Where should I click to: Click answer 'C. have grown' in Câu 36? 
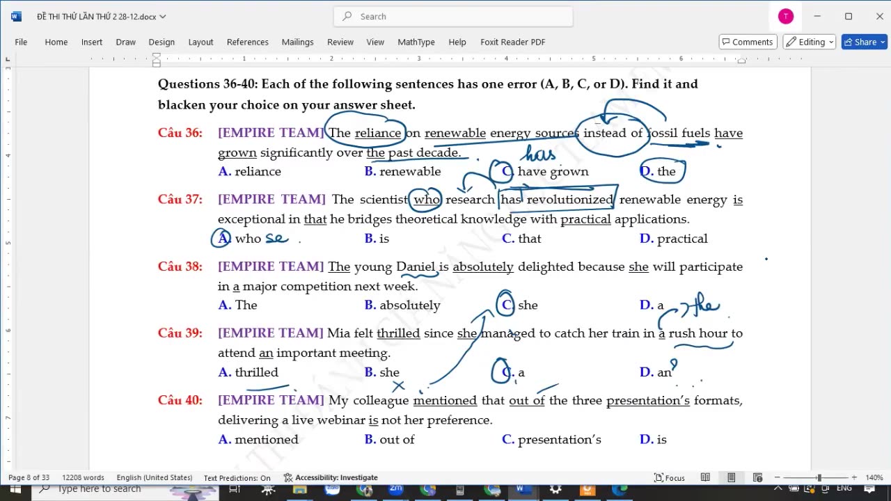545,171
